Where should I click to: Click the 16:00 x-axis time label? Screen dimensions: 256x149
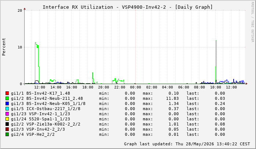click(72, 87)
